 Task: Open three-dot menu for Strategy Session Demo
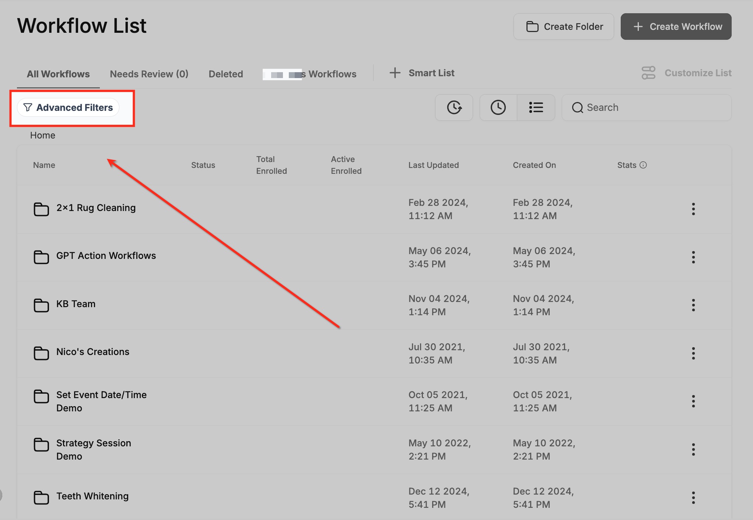[x=693, y=449]
